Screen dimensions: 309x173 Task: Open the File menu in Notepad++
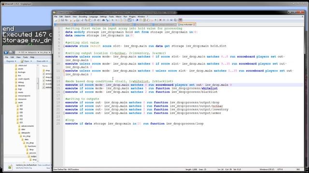(x=56, y=17)
